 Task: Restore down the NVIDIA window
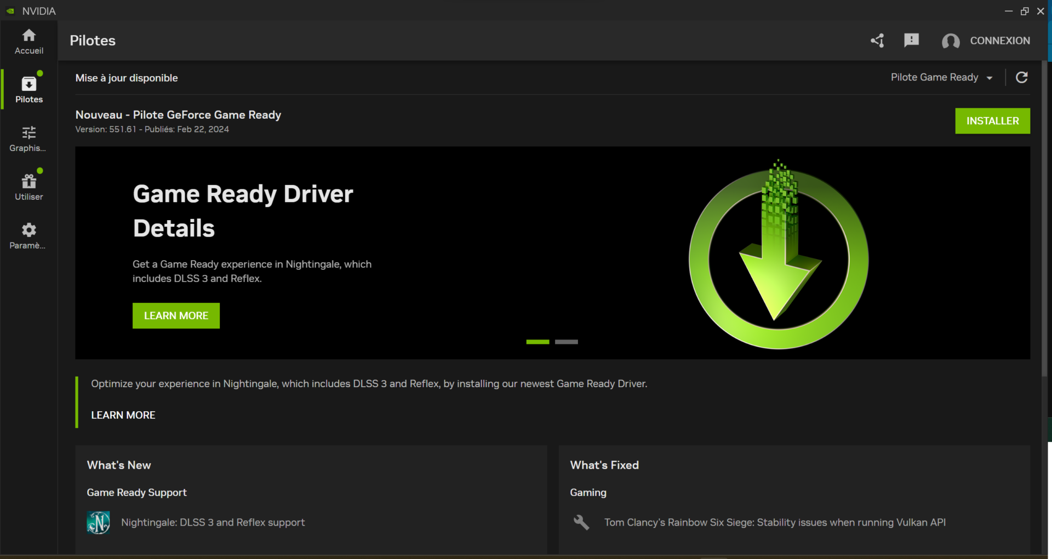tap(1024, 11)
